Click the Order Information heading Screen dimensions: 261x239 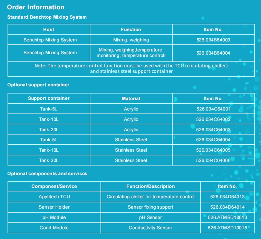(36, 7)
